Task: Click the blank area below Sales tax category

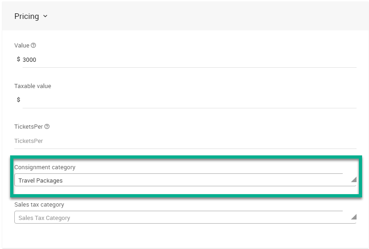Action: pos(184,236)
